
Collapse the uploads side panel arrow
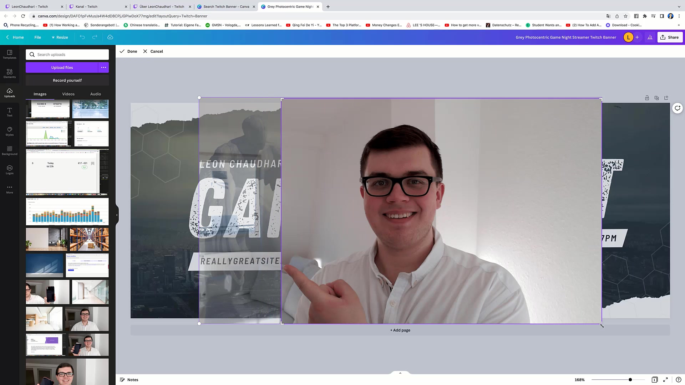(117, 215)
